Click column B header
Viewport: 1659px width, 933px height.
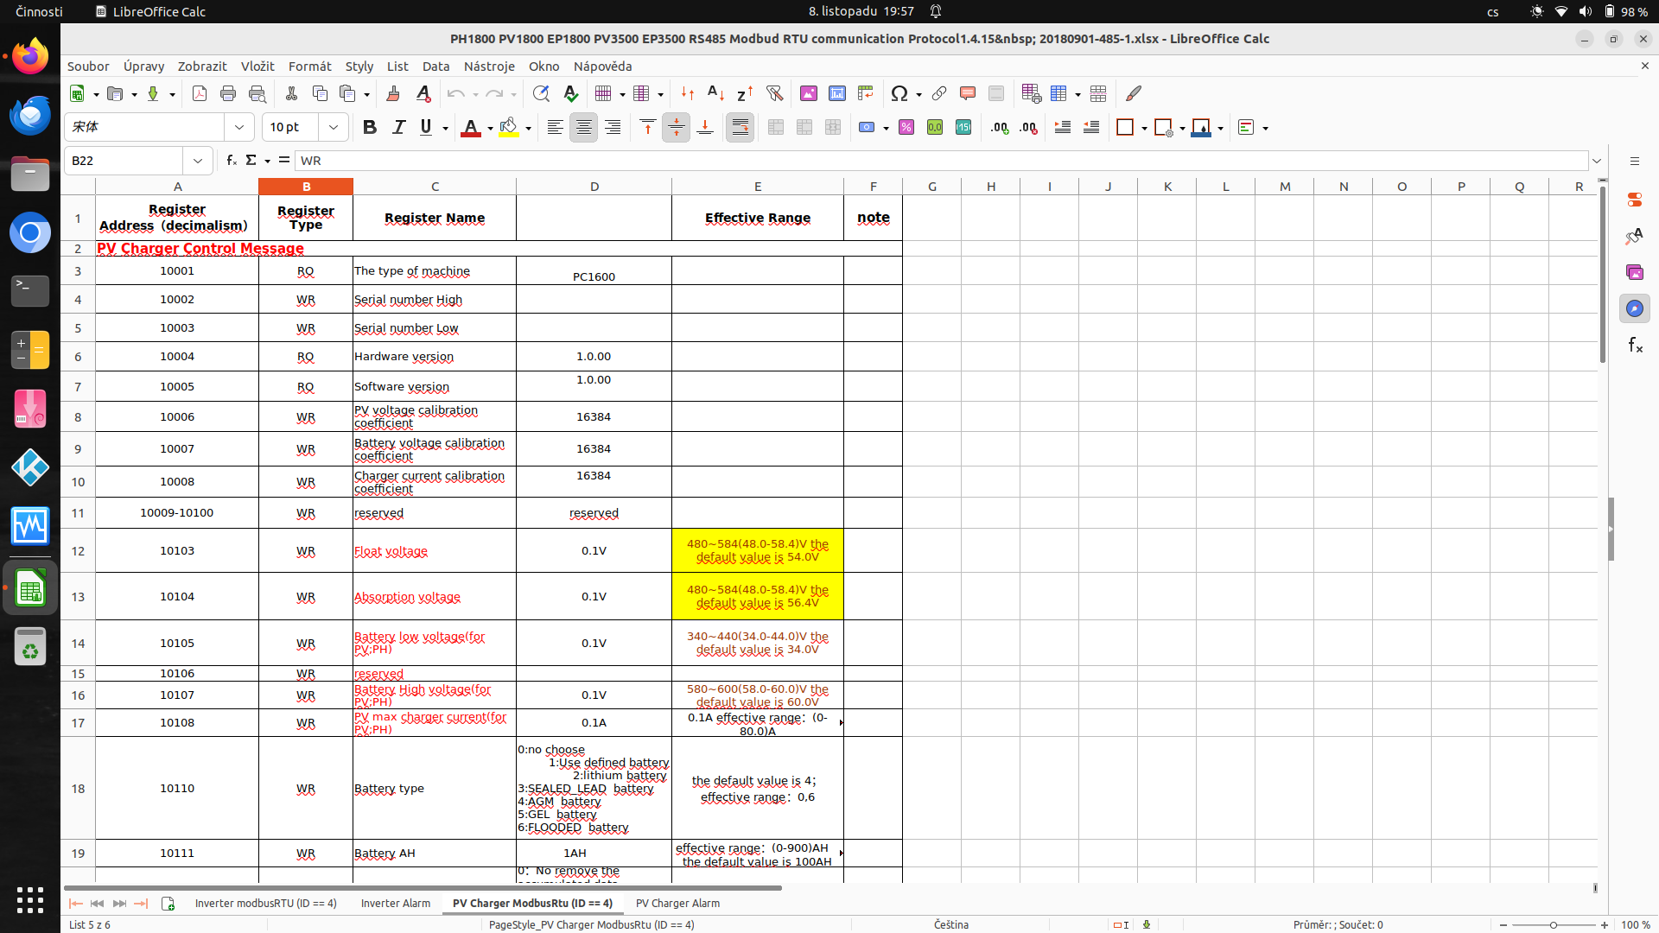coord(306,187)
